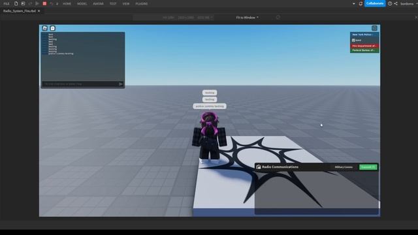
Task: Toggle the chat bubble icon in viewport
Action: click(52, 28)
